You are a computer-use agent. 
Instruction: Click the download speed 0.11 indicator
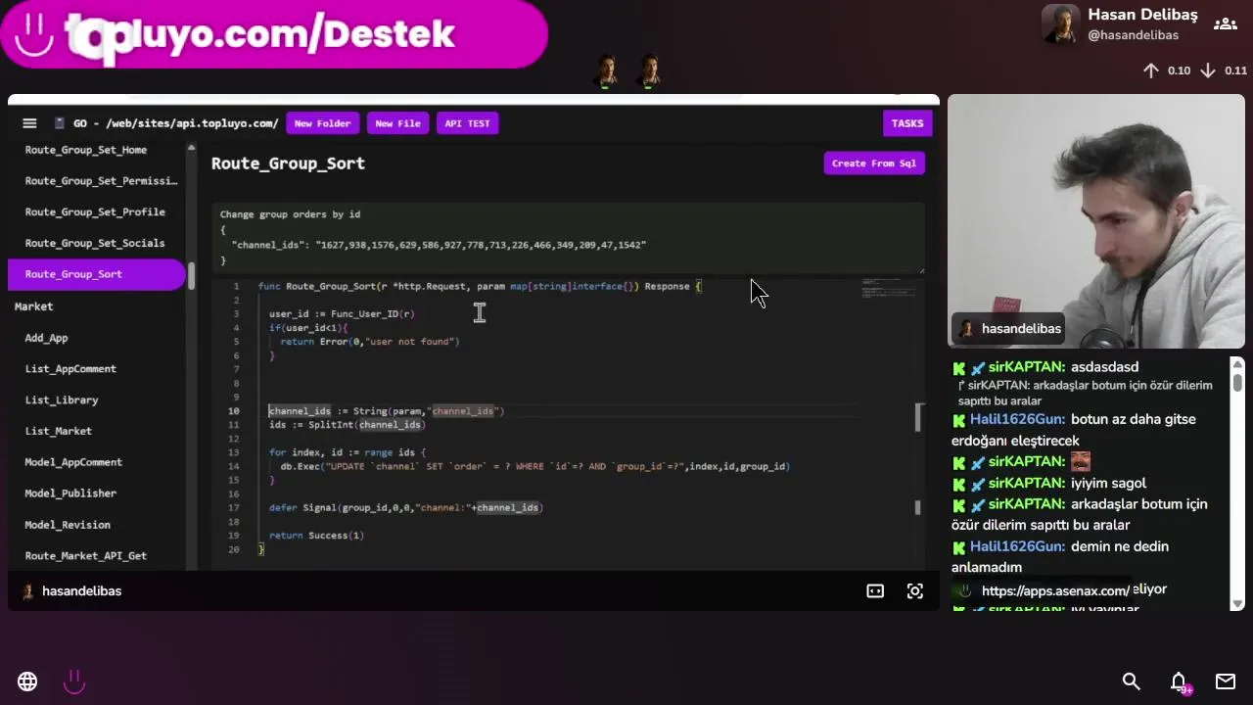[x=1224, y=70]
